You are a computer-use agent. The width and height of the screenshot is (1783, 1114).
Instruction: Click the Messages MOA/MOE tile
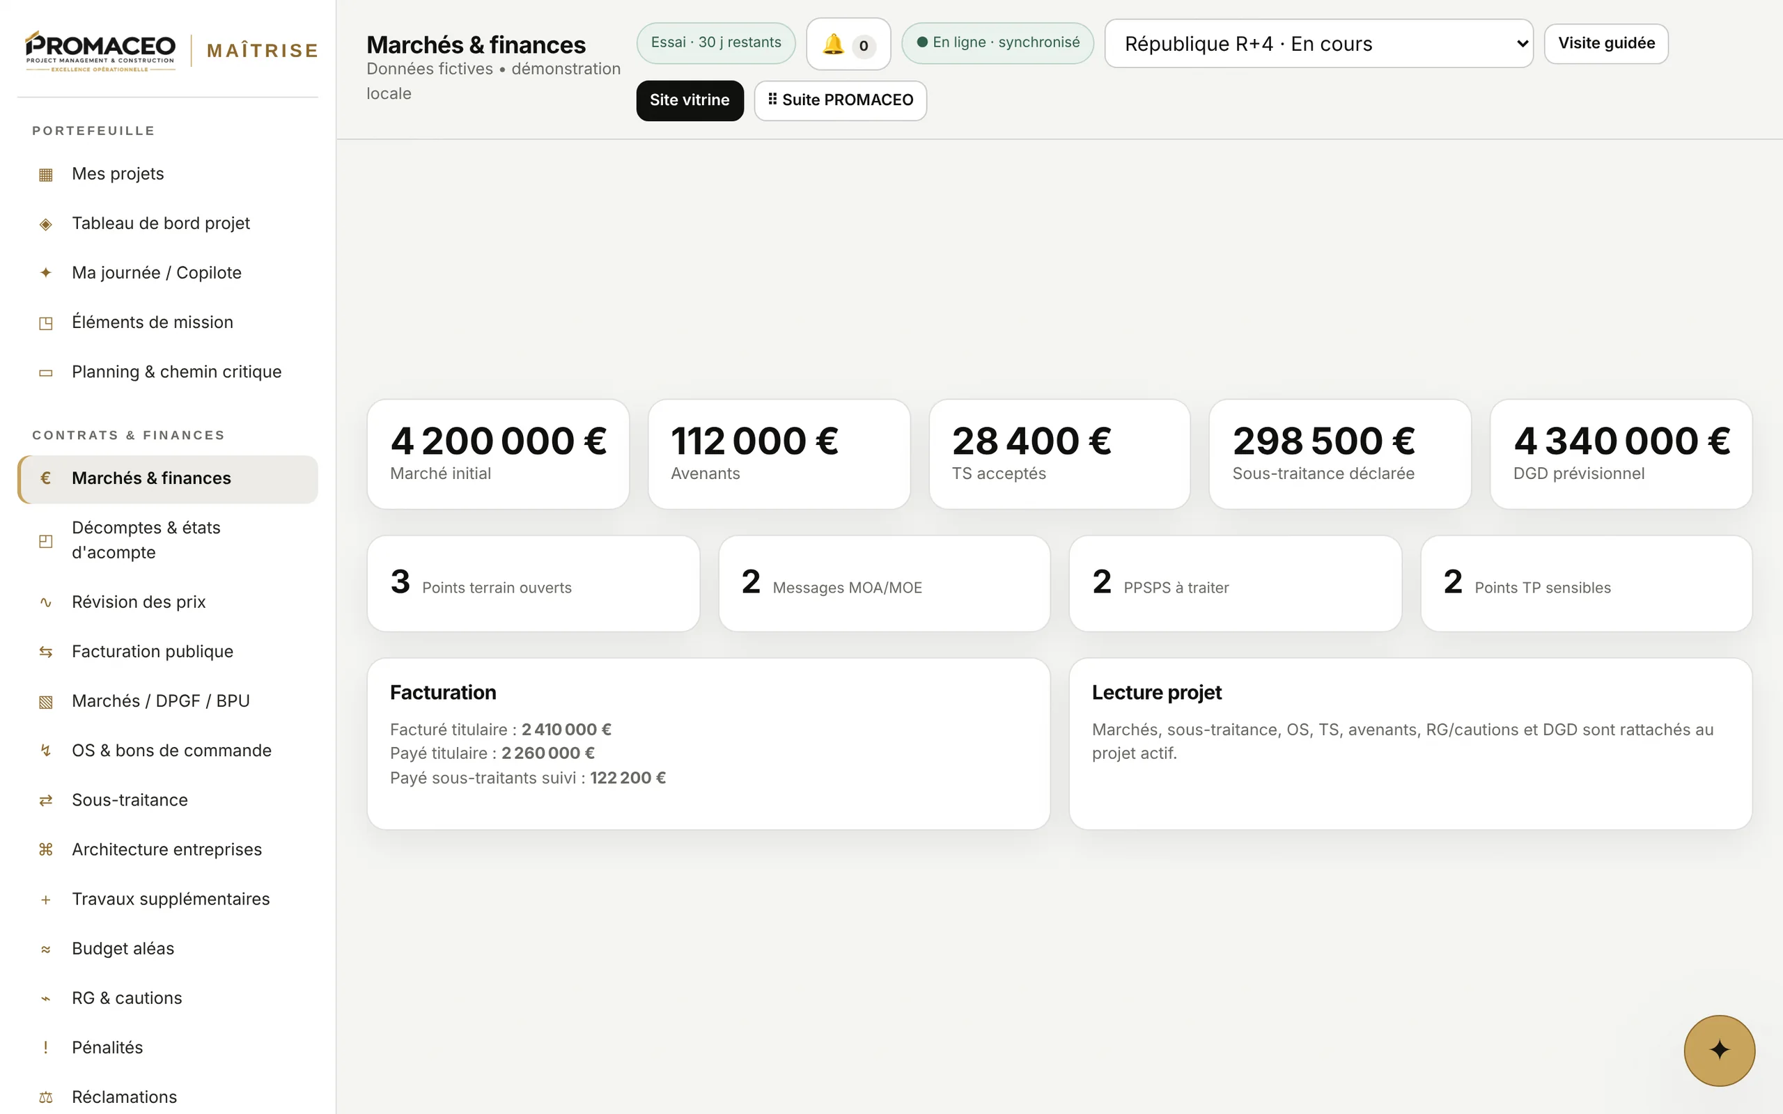click(x=884, y=583)
